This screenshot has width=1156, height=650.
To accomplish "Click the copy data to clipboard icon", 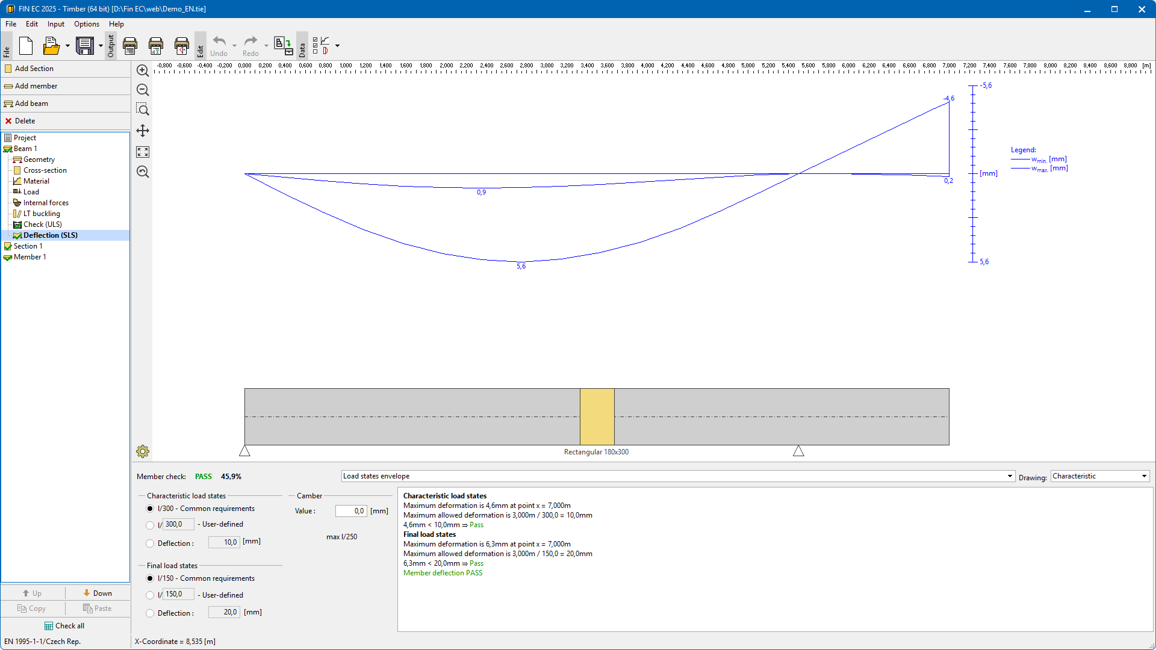I will [x=283, y=46].
